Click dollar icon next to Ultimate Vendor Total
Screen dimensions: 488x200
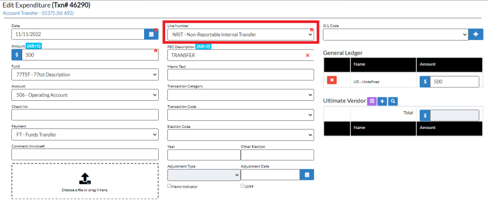pos(425,115)
